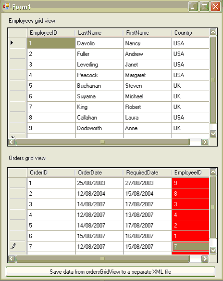Select the Suyama cell
Screen dimensions: 223x281
[99, 96]
